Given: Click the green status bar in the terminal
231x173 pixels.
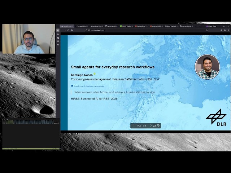Looking at the screenshot, I should tap(31, 149).
